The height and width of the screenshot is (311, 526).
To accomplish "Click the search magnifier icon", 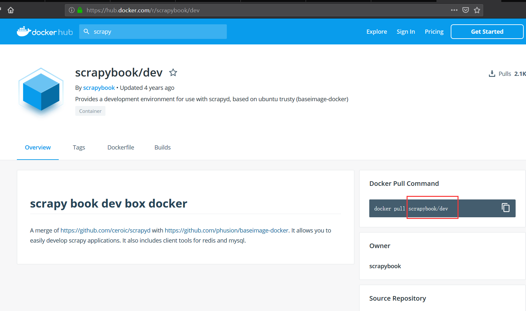I will click(x=87, y=31).
